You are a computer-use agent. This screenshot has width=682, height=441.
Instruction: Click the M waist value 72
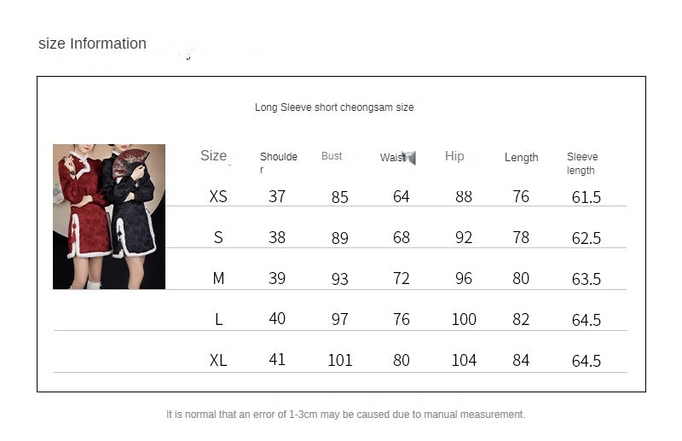point(402,279)
